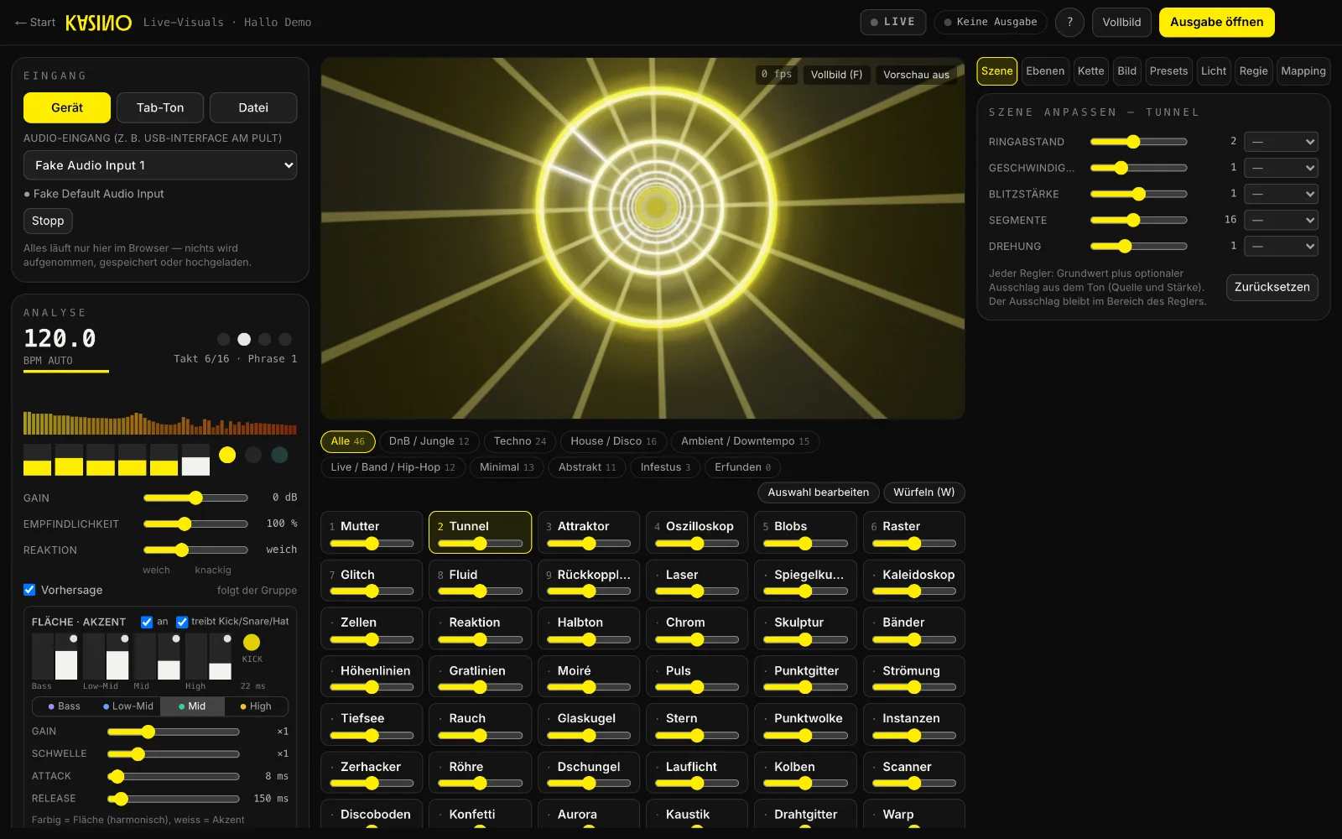
Task: Choose Datei as input source
Action: tap(253, 107)
